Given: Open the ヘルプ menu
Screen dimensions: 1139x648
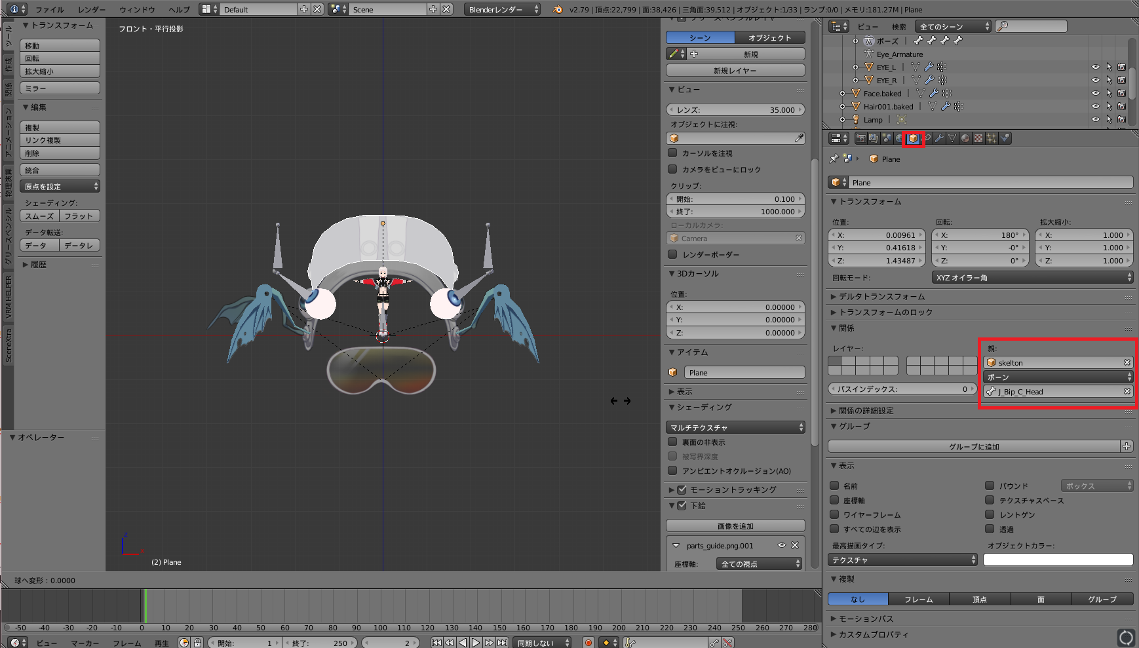Looking at the screenshot, I should pos(179,9).
